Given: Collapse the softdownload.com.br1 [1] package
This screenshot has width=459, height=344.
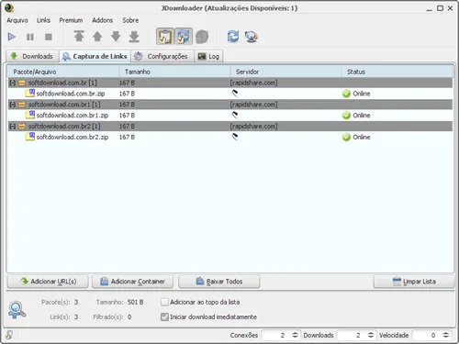Looking at the screenshot, I should click(12, 105).
